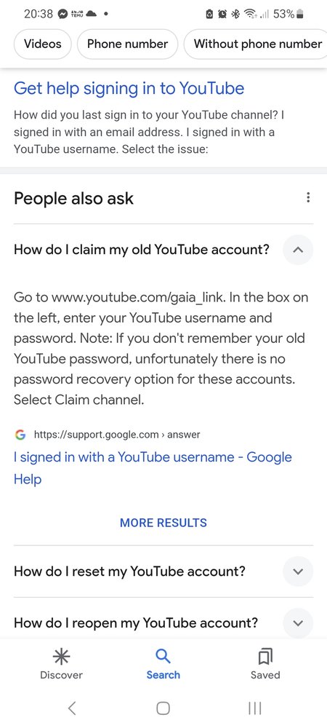This screenshot has width=327, height=728.
Task: Tap the MORE RESULTS button
Action: point(163,523)
